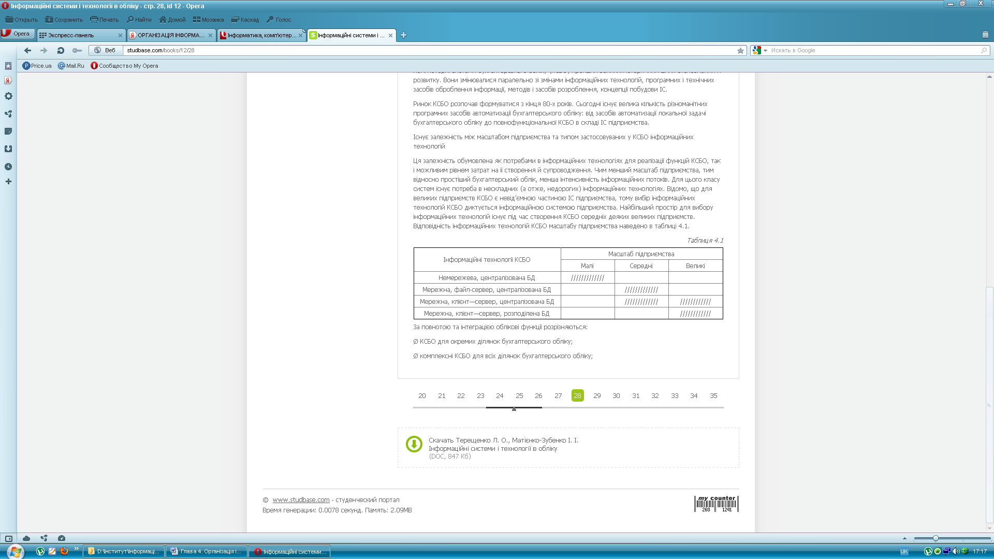994x559 pixels.
Task: Click the pagination slider handle
Action: point(514,409)
